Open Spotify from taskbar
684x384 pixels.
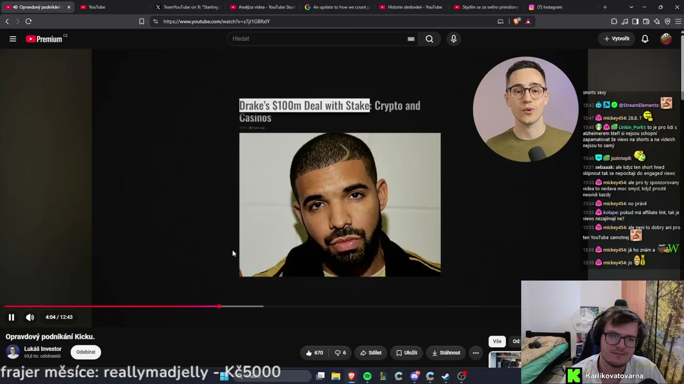pyautogui.click(x=367, y=376)
